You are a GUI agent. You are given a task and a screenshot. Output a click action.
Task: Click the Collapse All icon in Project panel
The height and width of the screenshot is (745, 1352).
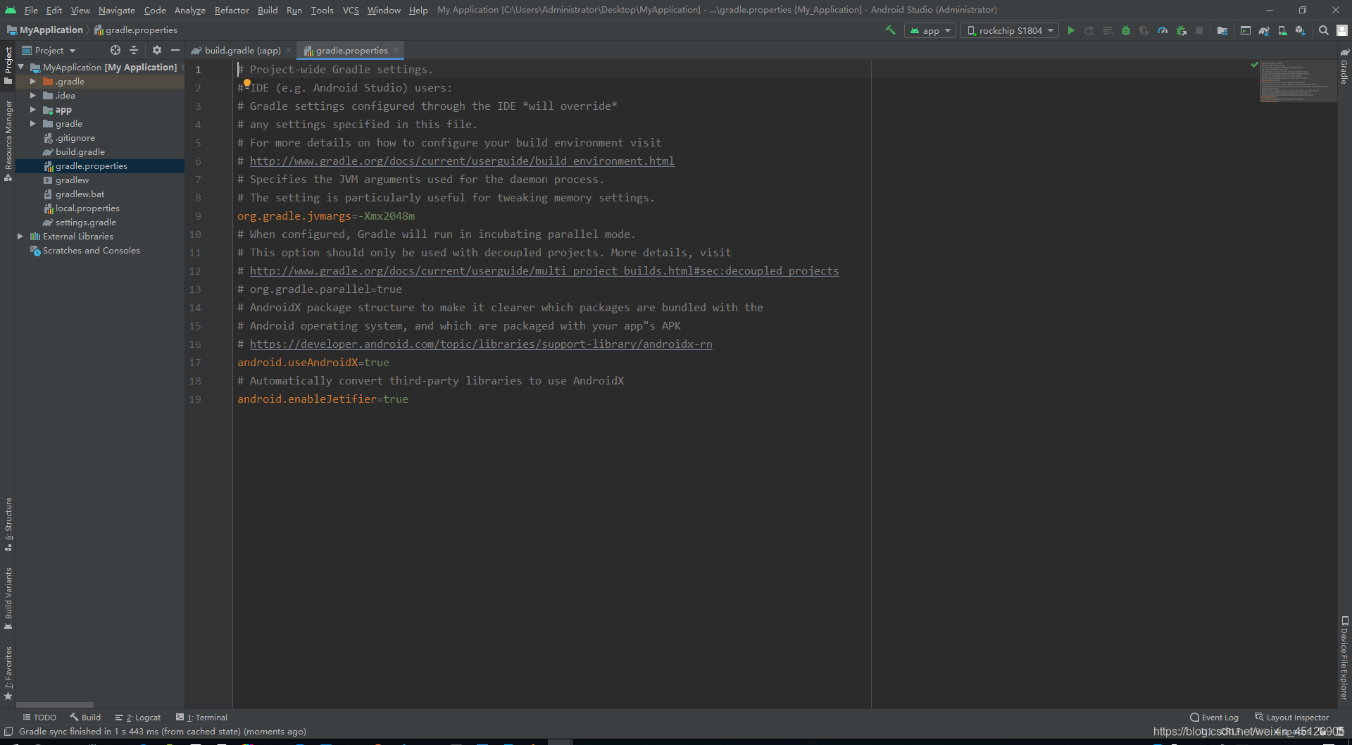(x=134, y=50)
